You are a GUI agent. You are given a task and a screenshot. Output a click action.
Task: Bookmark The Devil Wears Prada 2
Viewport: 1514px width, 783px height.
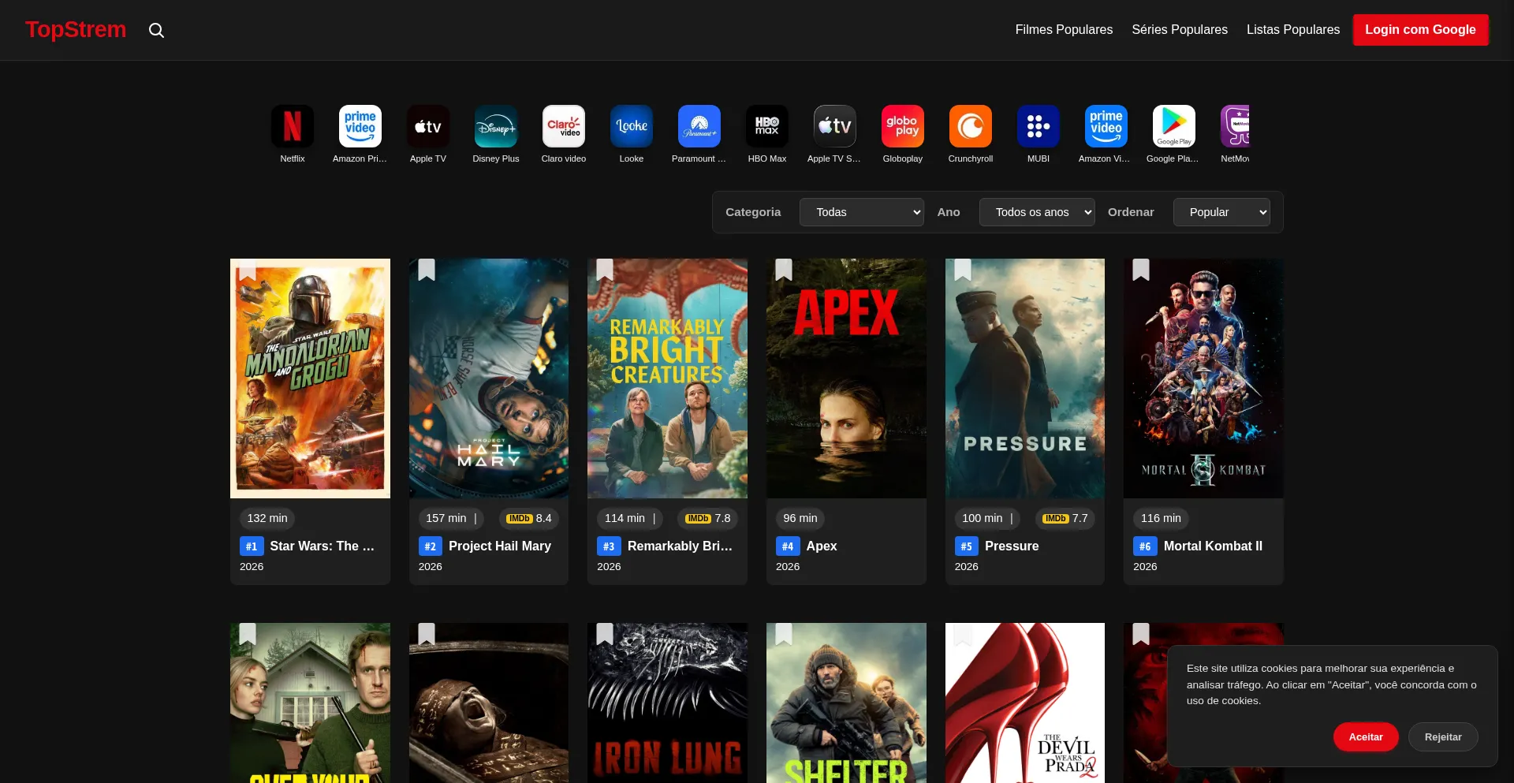click(963, 634)
